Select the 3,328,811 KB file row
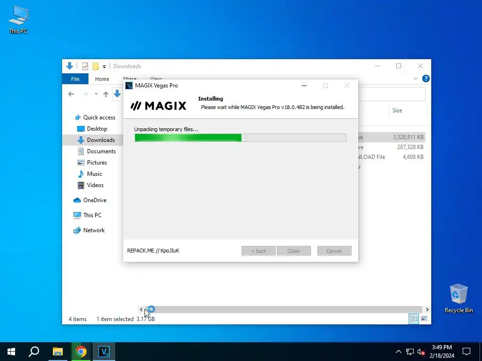482x361 pixels. [x=393, y=137]
